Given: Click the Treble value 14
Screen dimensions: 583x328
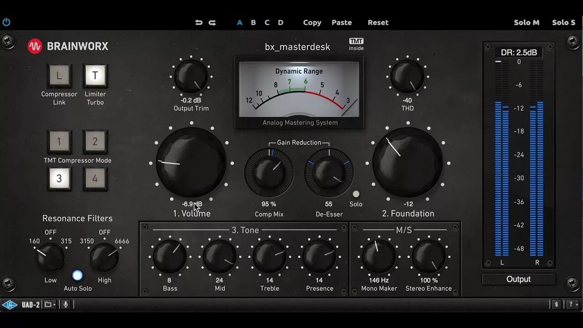Looking at the screenshot, I should [270, 280].
